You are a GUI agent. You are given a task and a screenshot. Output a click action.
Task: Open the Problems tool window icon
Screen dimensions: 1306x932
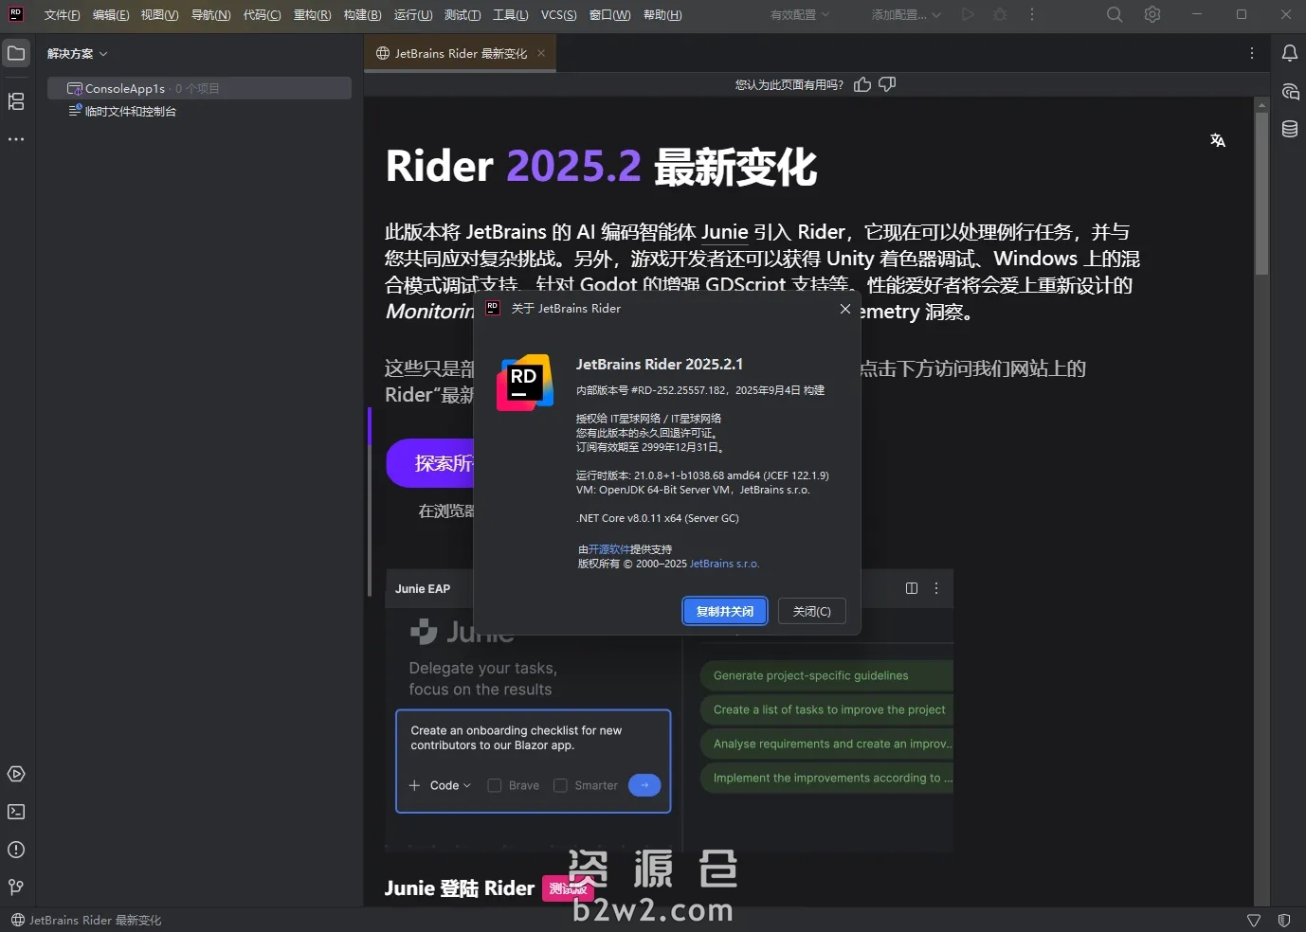(16, 850)
